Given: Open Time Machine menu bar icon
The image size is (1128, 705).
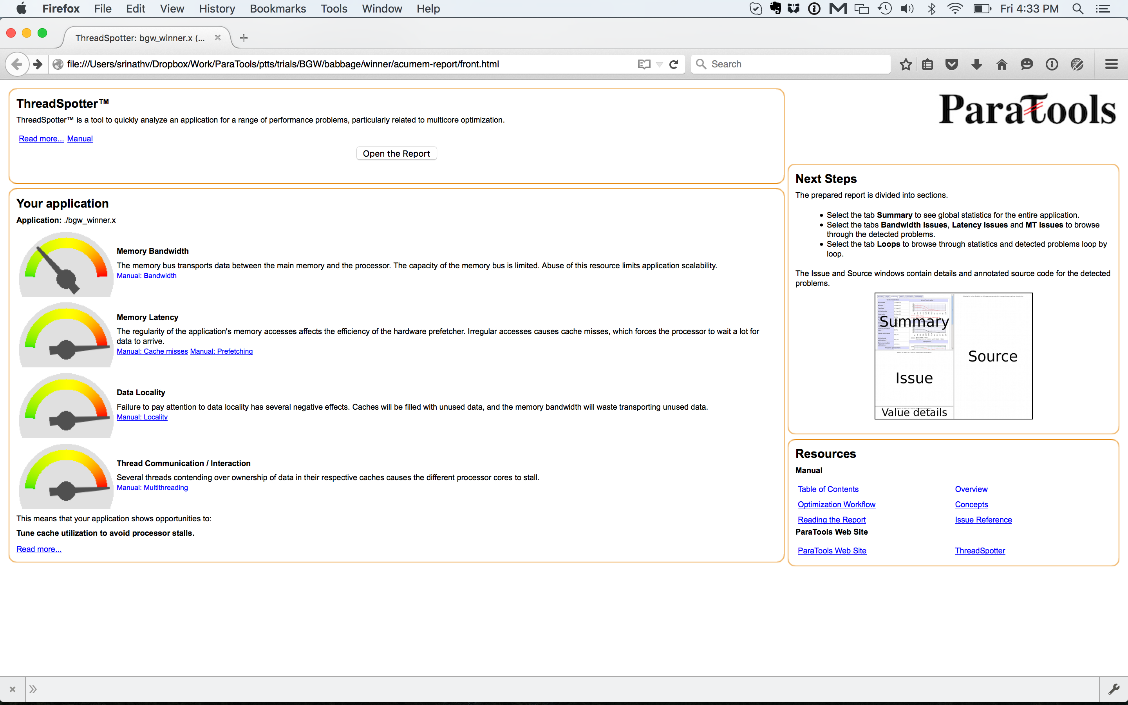Looking at the screenshot, I should (x=885, y=8).
